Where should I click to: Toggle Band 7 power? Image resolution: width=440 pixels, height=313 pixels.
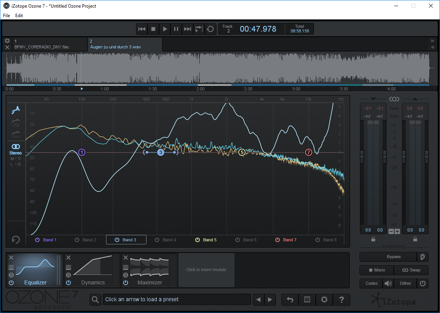tap(278, 240)
